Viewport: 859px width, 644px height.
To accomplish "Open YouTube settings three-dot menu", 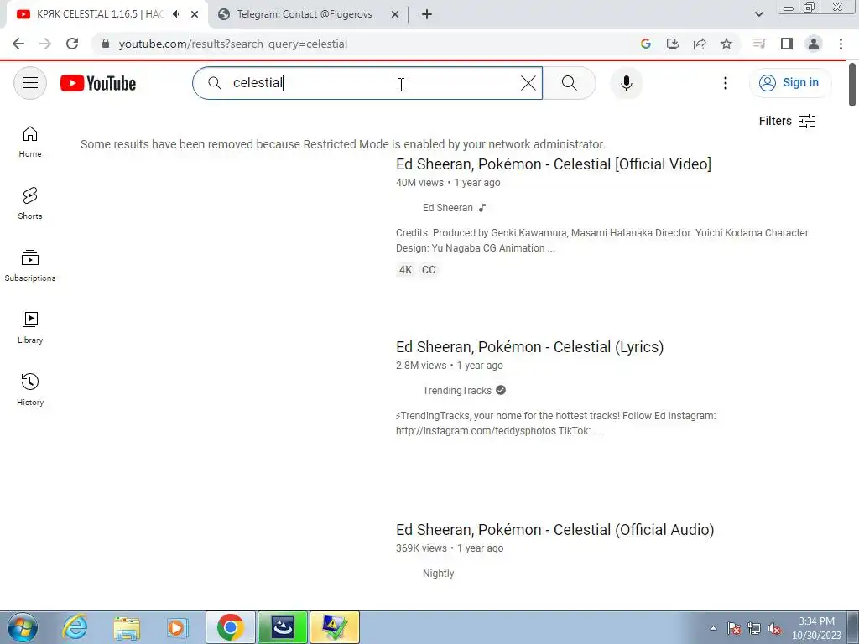I will 726,83.
